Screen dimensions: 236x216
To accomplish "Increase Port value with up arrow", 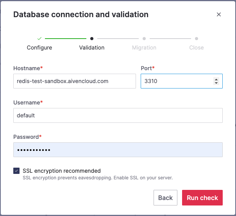I will 216,80.
